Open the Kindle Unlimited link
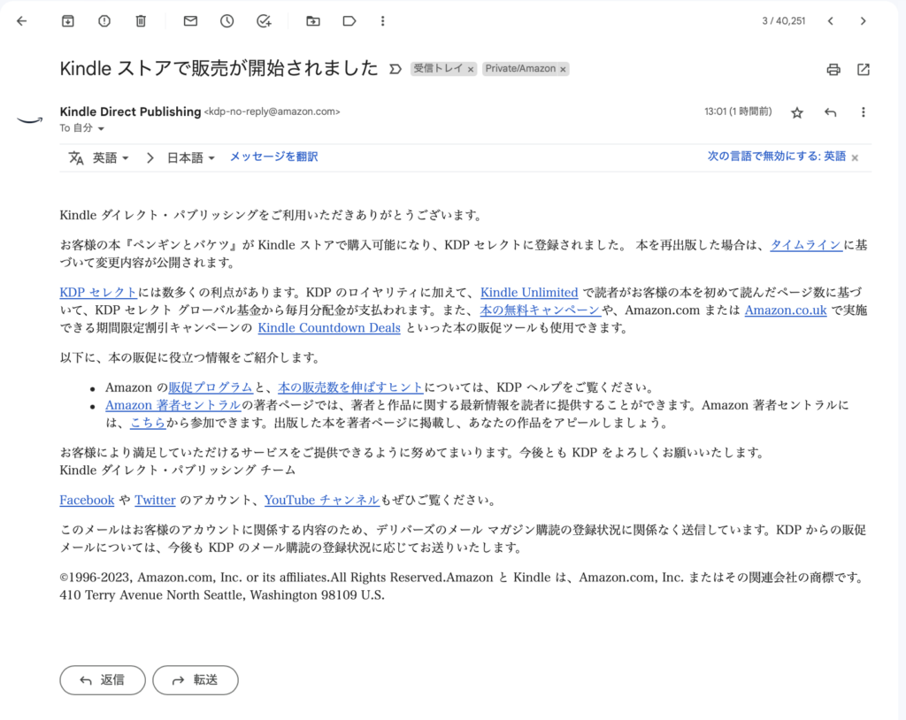 pyautogui.click(x=528, y=293)
